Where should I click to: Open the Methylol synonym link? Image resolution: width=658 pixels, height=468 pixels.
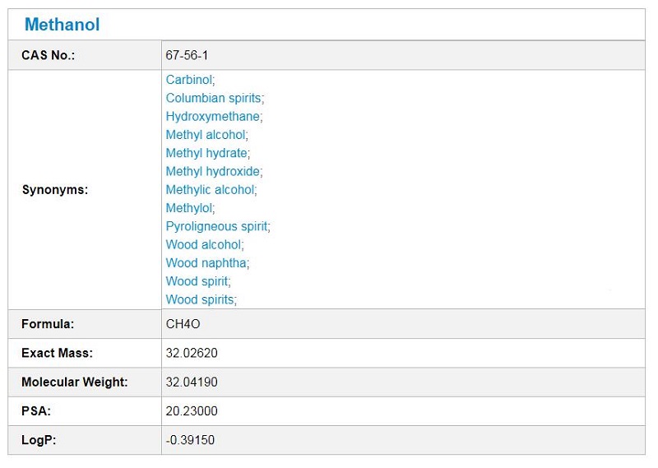(x=188, y=208)
